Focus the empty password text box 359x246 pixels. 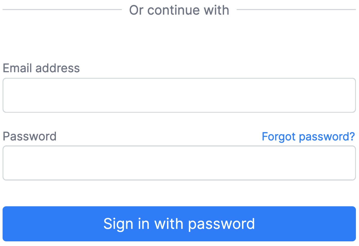(x=179, y=163)
